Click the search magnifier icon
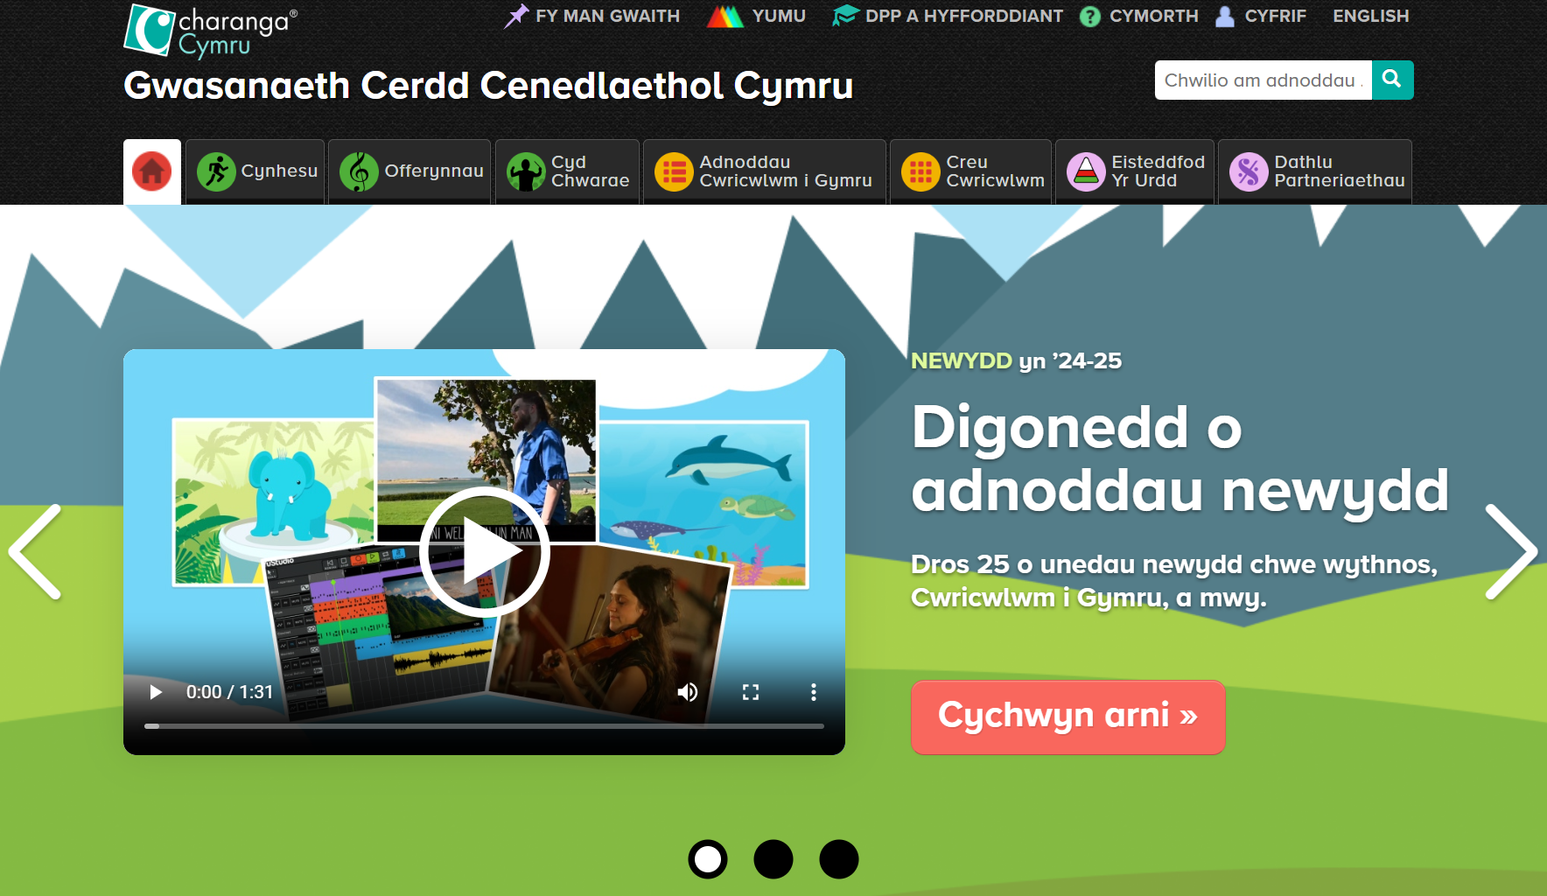1547x896 pixels. [x=1392, y=80]
